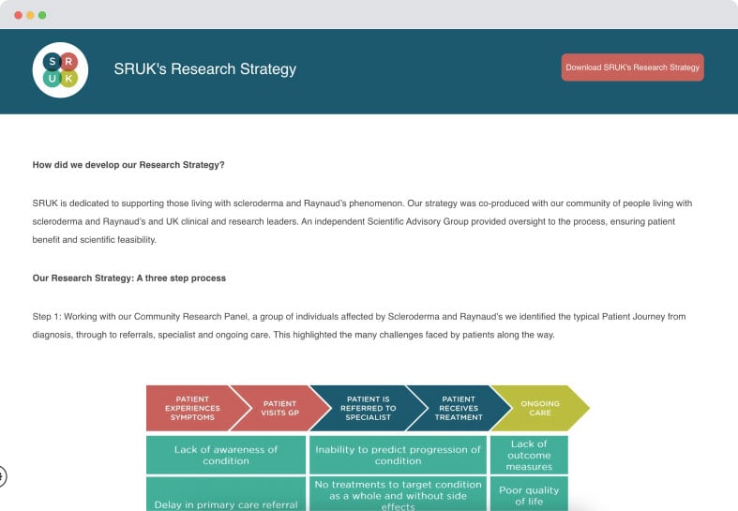Screen dimensions: 738x511
Task: Click the green maximize window dot
Action: [42, 15]
